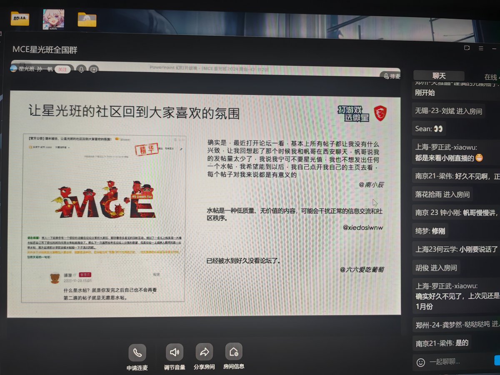
Task: Click the 申请连麦 phone icon
Action: click(x=137, y=353)
